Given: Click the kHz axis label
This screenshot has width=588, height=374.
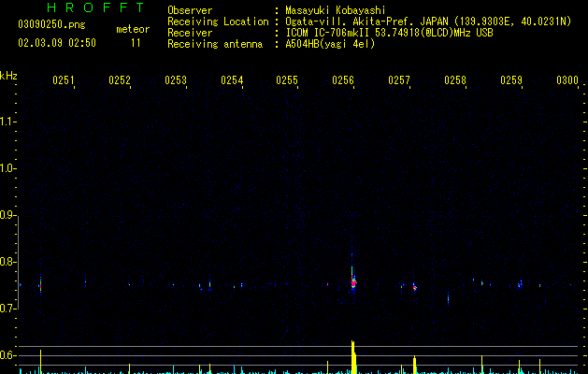Looking at the screenshot, I should (x=8, y=76).
